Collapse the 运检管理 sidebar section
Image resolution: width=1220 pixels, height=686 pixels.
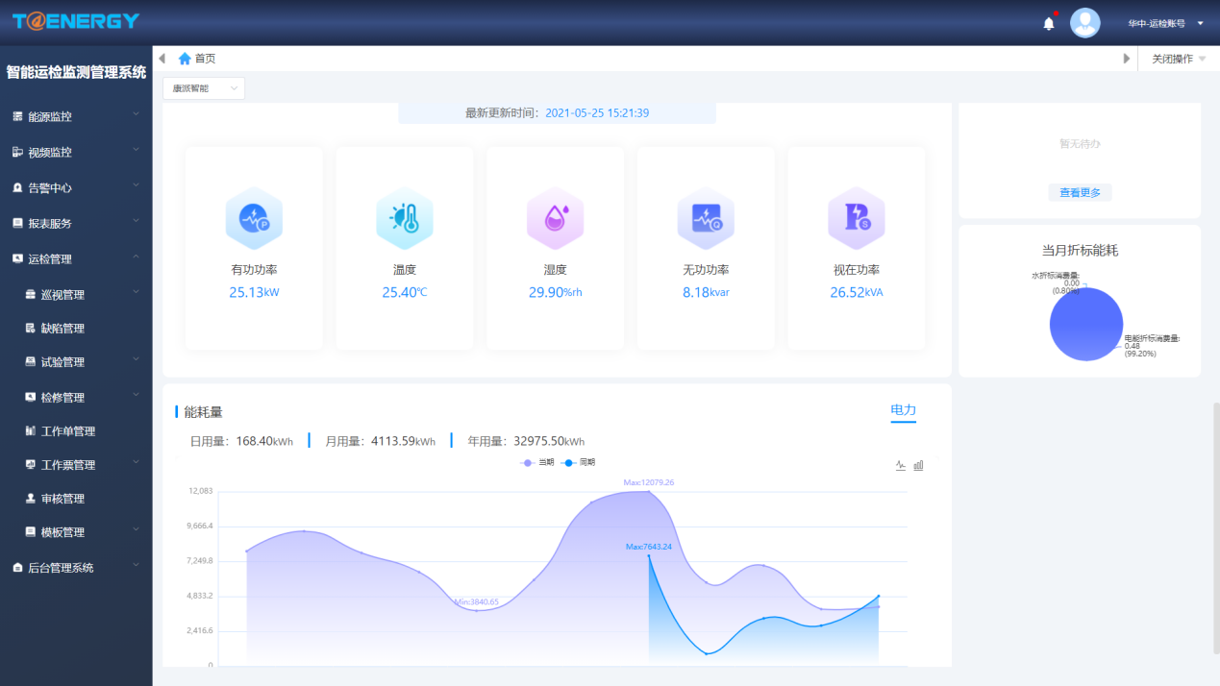tap(76, 258)
